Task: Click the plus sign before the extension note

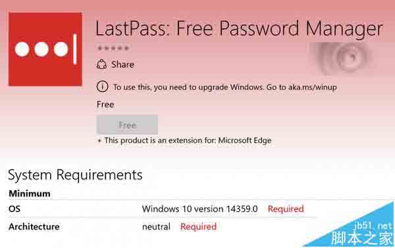Action: pos(99,140)
